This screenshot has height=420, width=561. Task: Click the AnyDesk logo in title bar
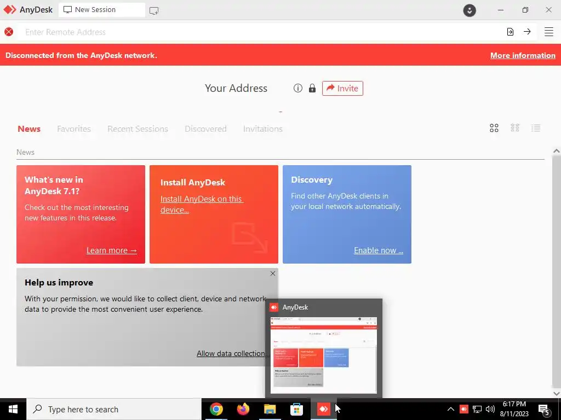(10, 10)
